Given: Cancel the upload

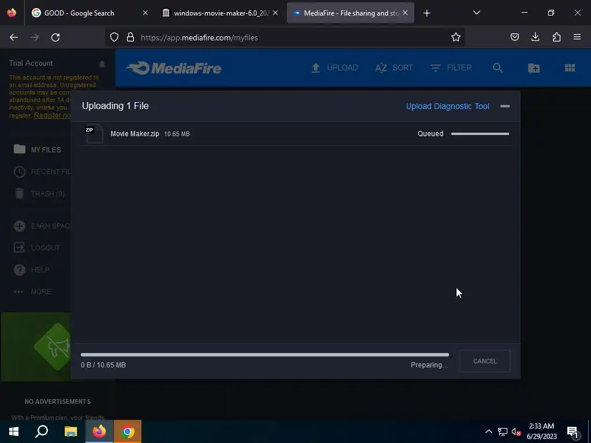Looking at the screenshot, I should 485,361.
